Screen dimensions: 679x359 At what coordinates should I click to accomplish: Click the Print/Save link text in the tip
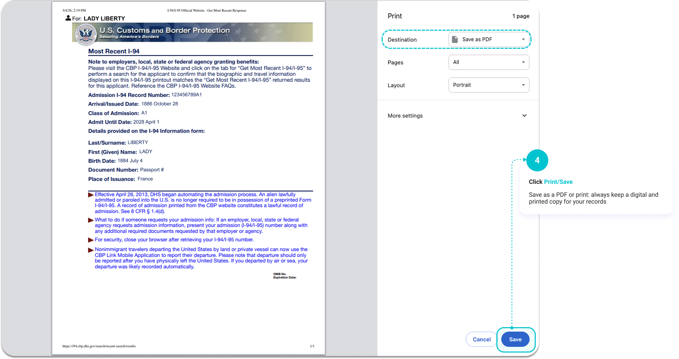pos(559,182)
